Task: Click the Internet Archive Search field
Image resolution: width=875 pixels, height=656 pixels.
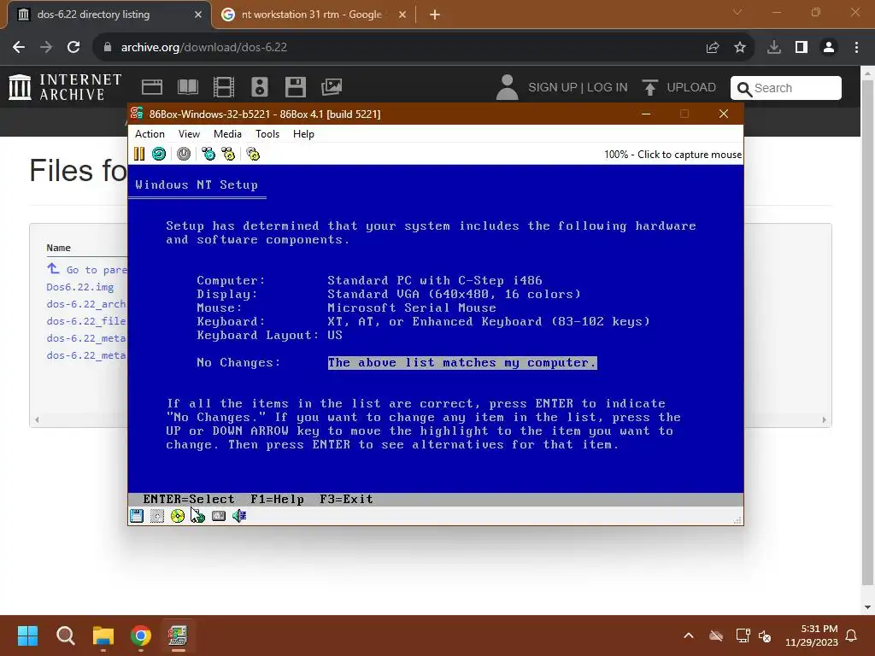Action: click(786, 88)
